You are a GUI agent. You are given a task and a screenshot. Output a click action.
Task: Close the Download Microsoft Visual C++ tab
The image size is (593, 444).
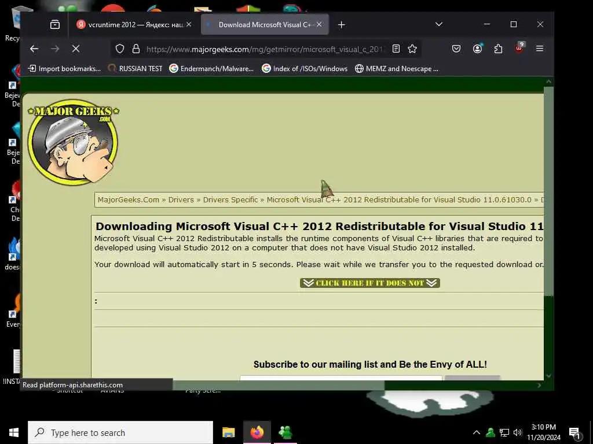coord(319,24)
